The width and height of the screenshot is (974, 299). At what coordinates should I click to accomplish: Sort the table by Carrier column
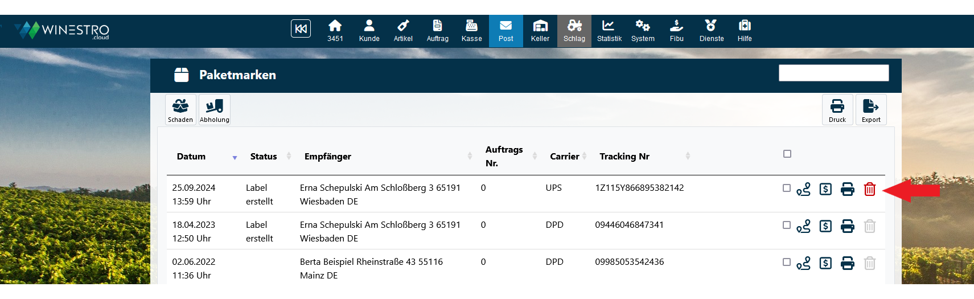[x=584, y=156]
